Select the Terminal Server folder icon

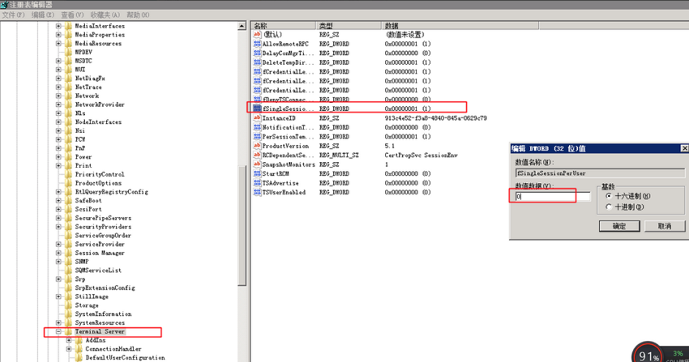click(x=69, y=332)
